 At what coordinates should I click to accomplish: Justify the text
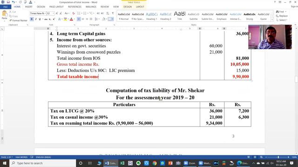click(x=91, y=19)
